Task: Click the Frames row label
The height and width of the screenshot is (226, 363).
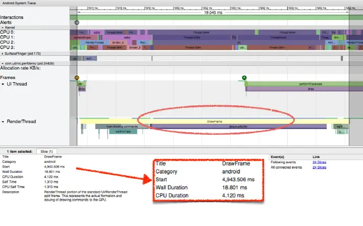Action: click(x=8, y=77)
